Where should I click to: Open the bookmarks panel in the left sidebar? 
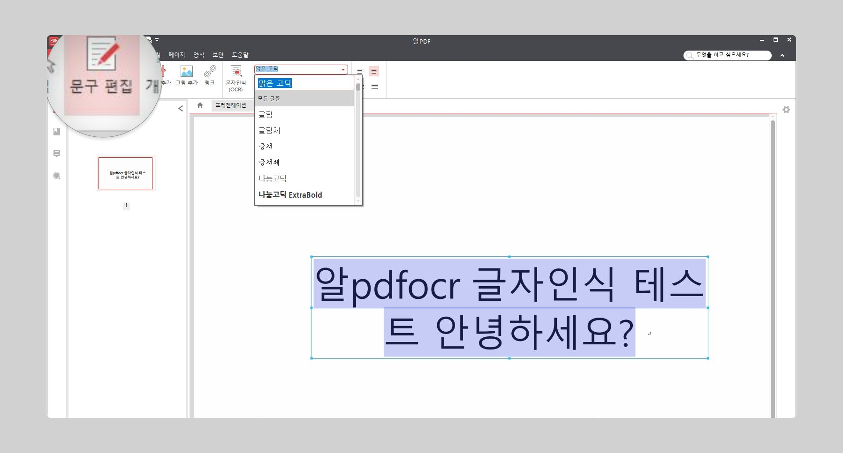tap(57, 132)
